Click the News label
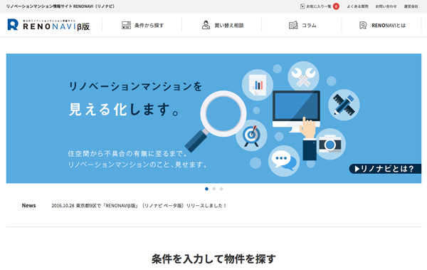Screen dimensions: 427x270 29,205
